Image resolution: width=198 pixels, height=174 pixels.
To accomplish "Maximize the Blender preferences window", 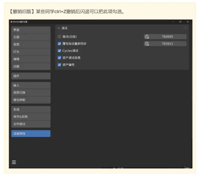I will tap(180, 22).
